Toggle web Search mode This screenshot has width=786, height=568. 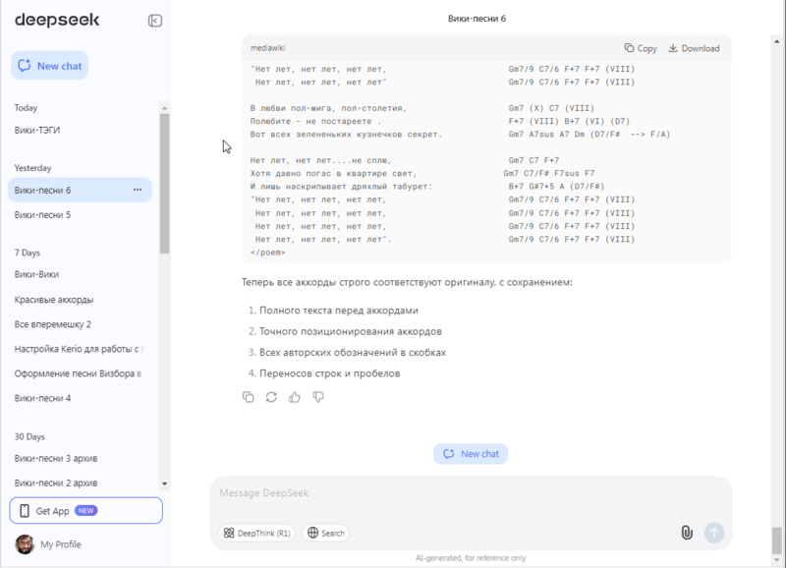click(x=326, y=533)
